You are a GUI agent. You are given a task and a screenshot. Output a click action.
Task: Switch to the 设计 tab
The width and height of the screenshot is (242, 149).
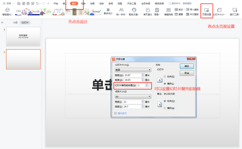click(x=74, y=3)
